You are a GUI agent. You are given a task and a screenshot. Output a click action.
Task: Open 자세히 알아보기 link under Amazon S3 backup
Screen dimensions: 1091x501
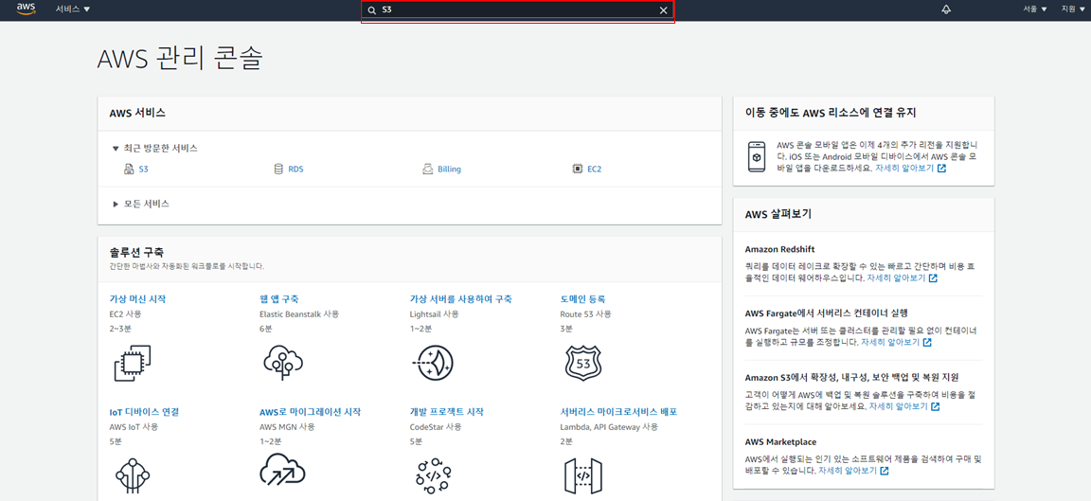tap(904, 406)
